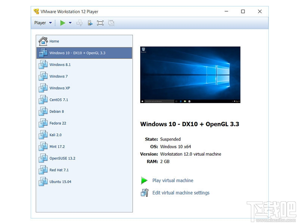The height and width of the screenshot is (224, 299).
Task: Click the CentOS 7.1 VM icon
Action: click(42, 99)
